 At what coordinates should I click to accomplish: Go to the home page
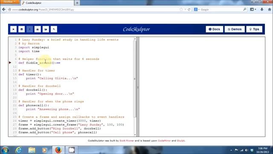pos(269,9)
